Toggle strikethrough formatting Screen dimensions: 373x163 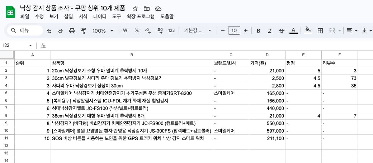(x=282, y=31)
